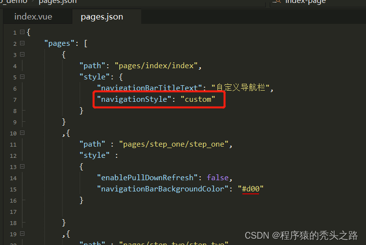366x245 pixels.
Task: Click the "pages" key on line 2
Action: coord(59,43)
